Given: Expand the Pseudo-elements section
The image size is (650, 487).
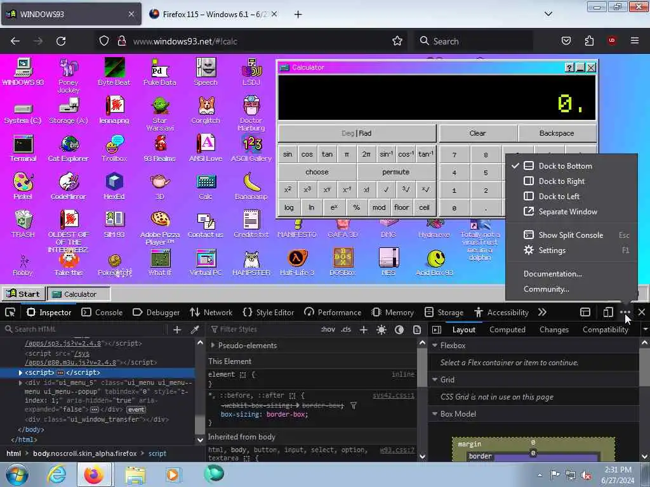Looking at the screenshot, I should [x=213, y=346].
